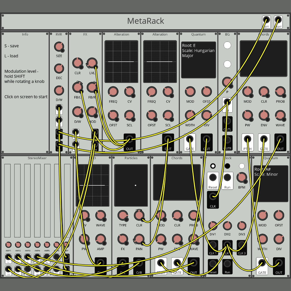Viewport: 291px width, 291px height.
Task: Click the Clock Reset input jack at bottom
Action: tap(213, 264)
